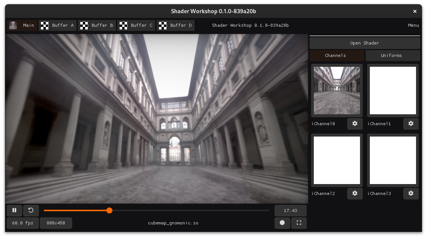
Task: Start recording with the circle record button
Action: [282, 223]
